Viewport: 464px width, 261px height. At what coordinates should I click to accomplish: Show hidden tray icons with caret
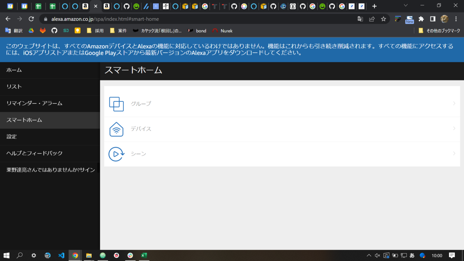click(369, 255)
